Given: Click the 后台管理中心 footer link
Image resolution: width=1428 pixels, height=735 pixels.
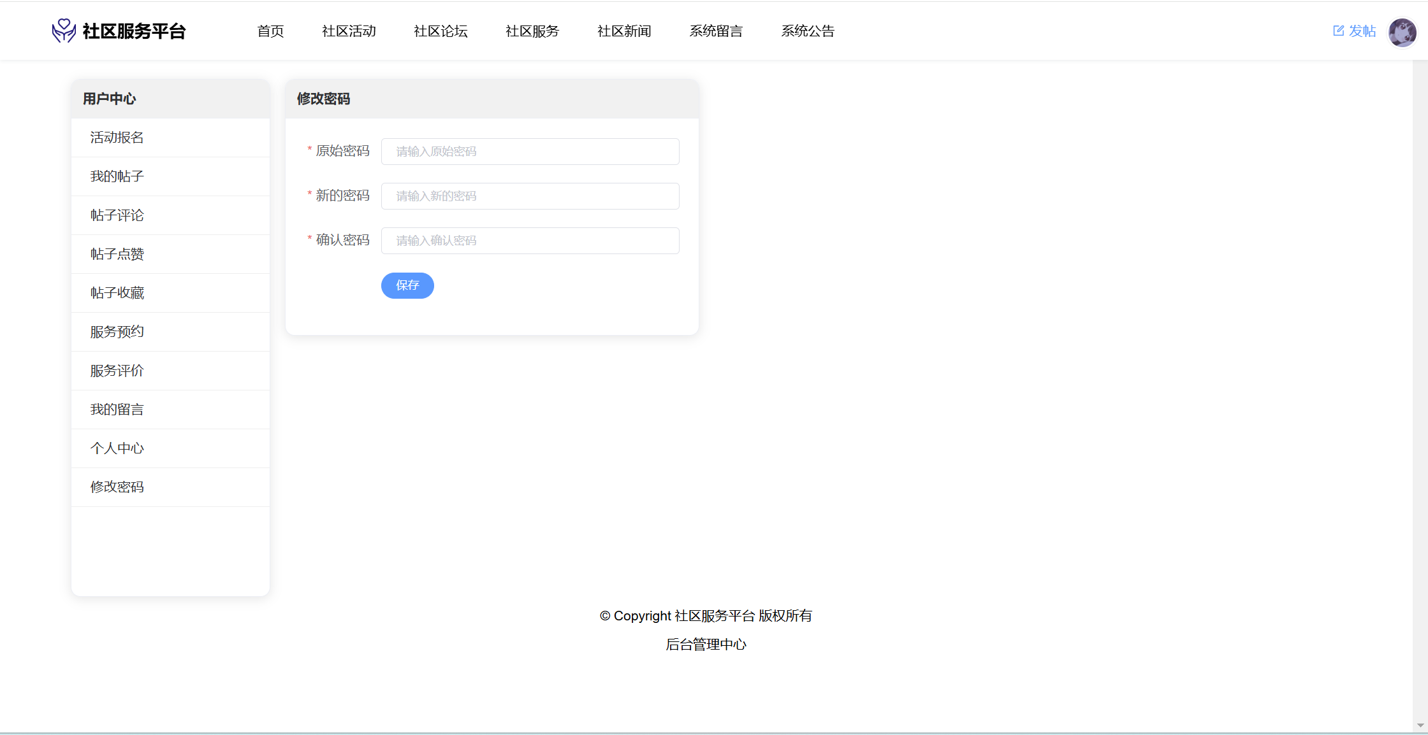Looking at the screenshot, I should click(706, 645).
